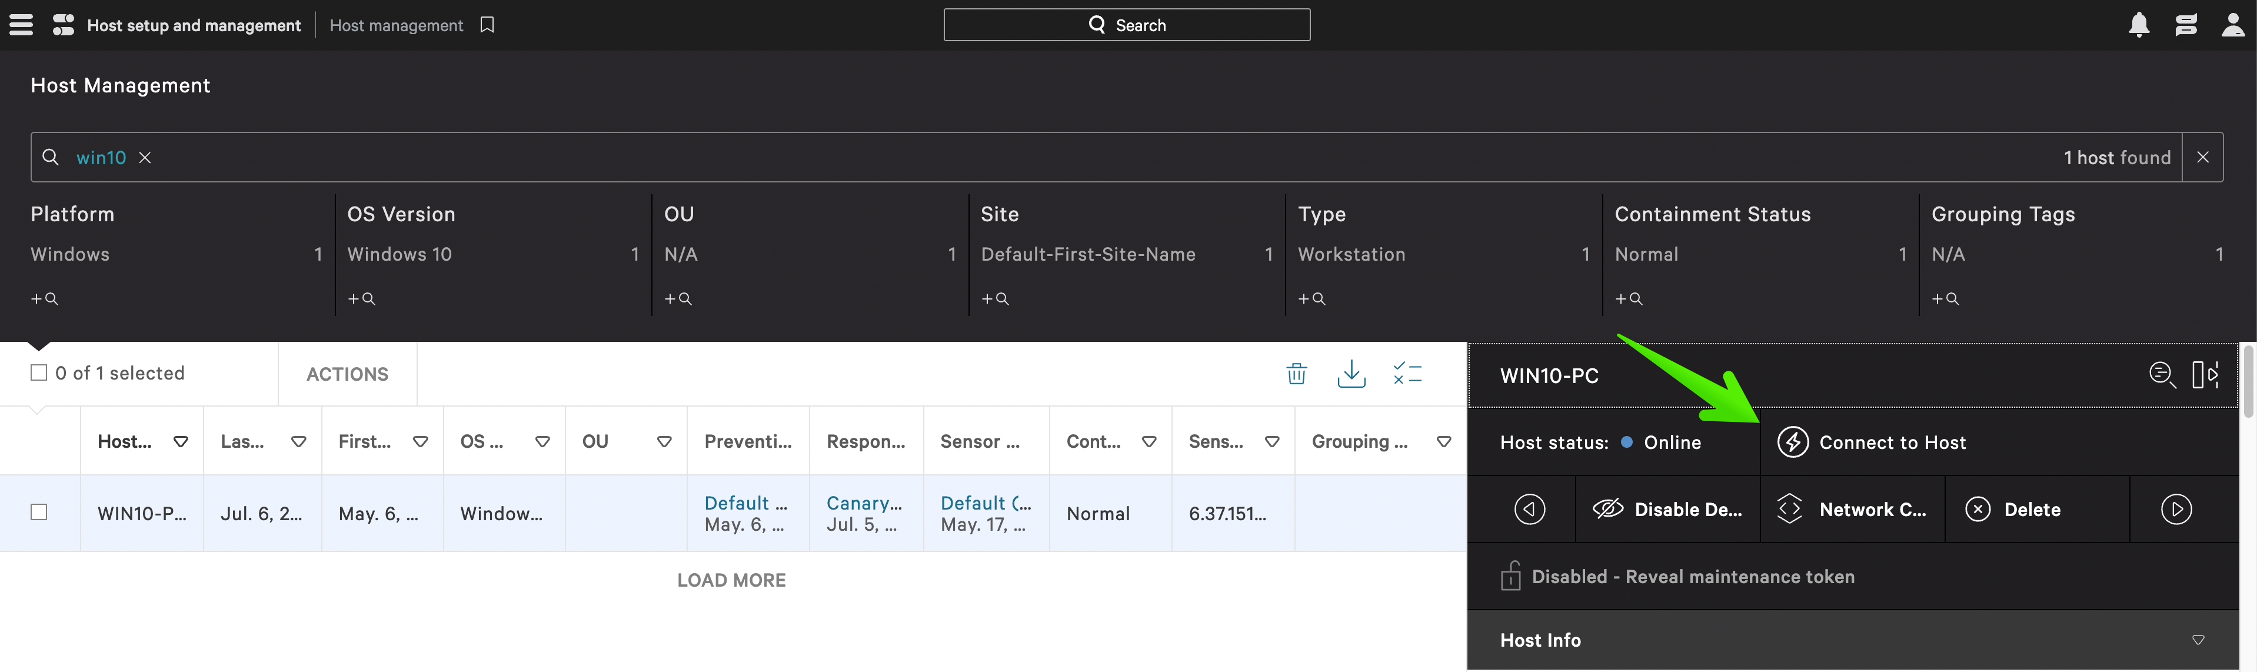Open the Hostname column filter dropdown
Image resolution: width=2257 pixels, height=672 pixels.
click(x=181, y=441)
